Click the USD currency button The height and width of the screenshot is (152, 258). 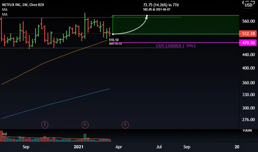249,5
